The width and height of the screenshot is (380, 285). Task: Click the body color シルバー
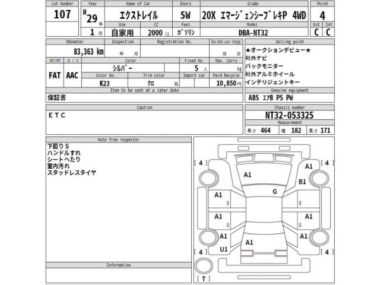[x=122, y=68]
